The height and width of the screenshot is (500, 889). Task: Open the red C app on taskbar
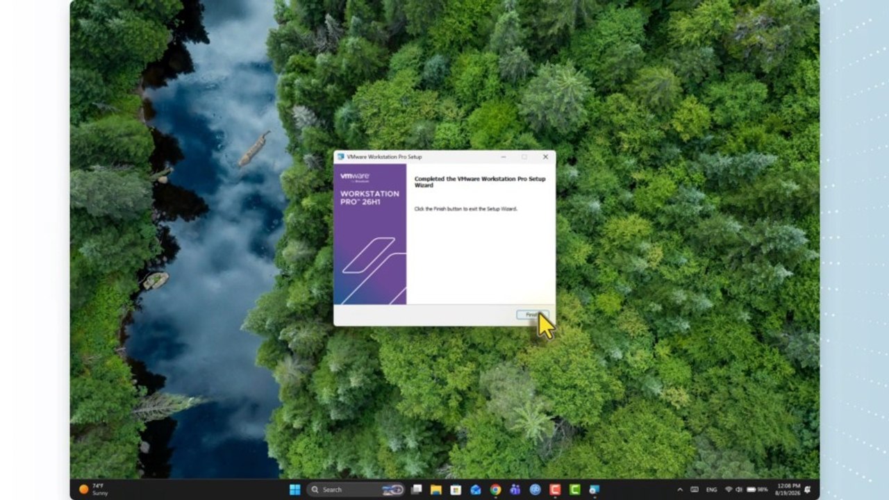click(555, 490)
